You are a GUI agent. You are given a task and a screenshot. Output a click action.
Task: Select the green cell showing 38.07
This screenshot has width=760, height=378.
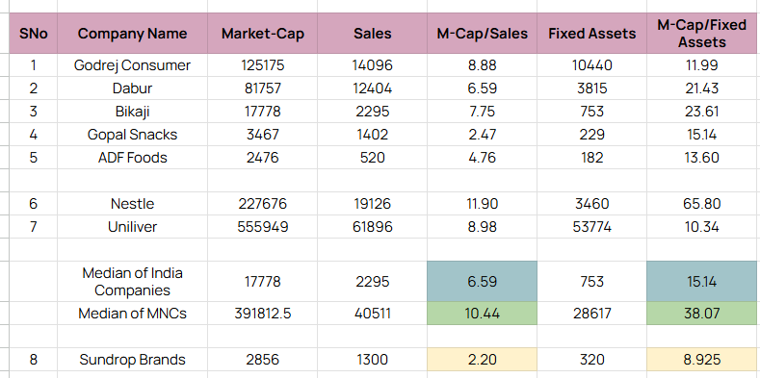(x=701, y=314)
